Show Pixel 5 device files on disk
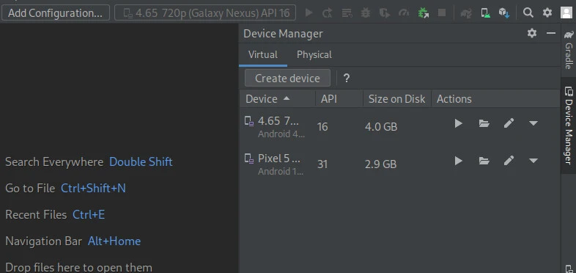Image resolution: width=576 pixels, height=273 pixels. (484, 161)
